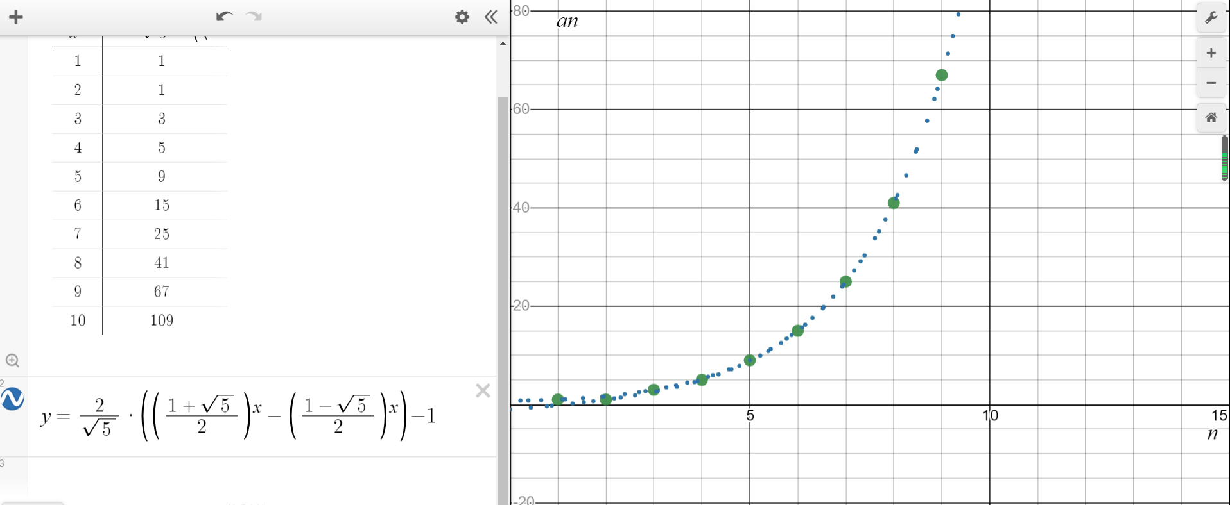Reset graph to default home view

point(1211,118)
